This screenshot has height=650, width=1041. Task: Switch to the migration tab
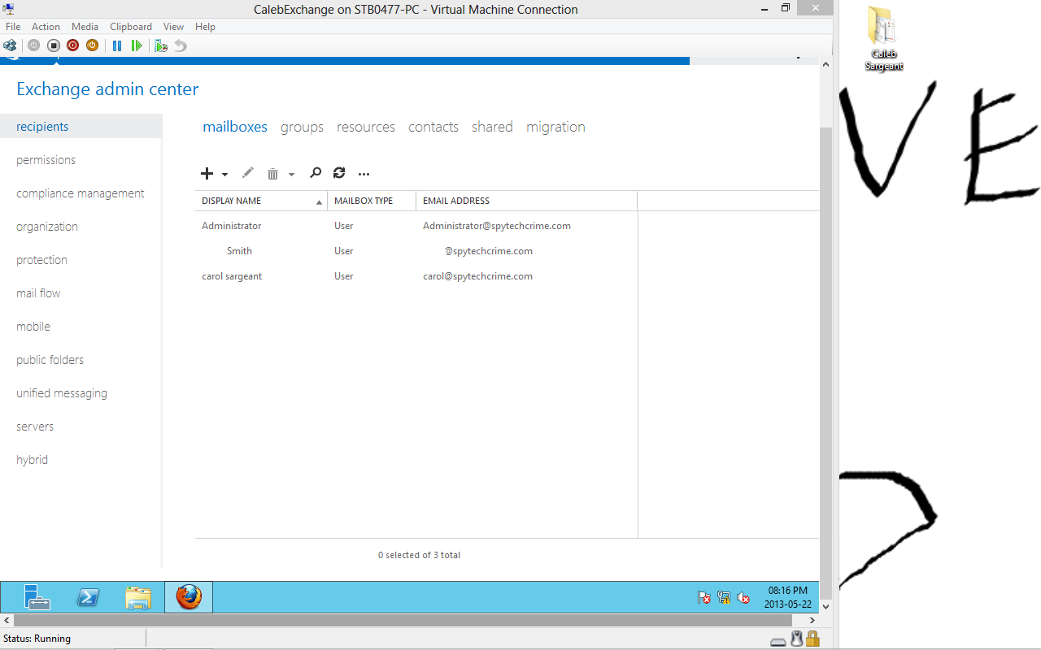click(x=555, y=127)
